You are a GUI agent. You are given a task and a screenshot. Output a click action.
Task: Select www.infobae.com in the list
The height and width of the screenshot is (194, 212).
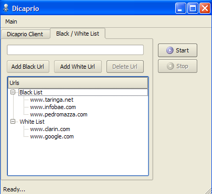(53, 107)
